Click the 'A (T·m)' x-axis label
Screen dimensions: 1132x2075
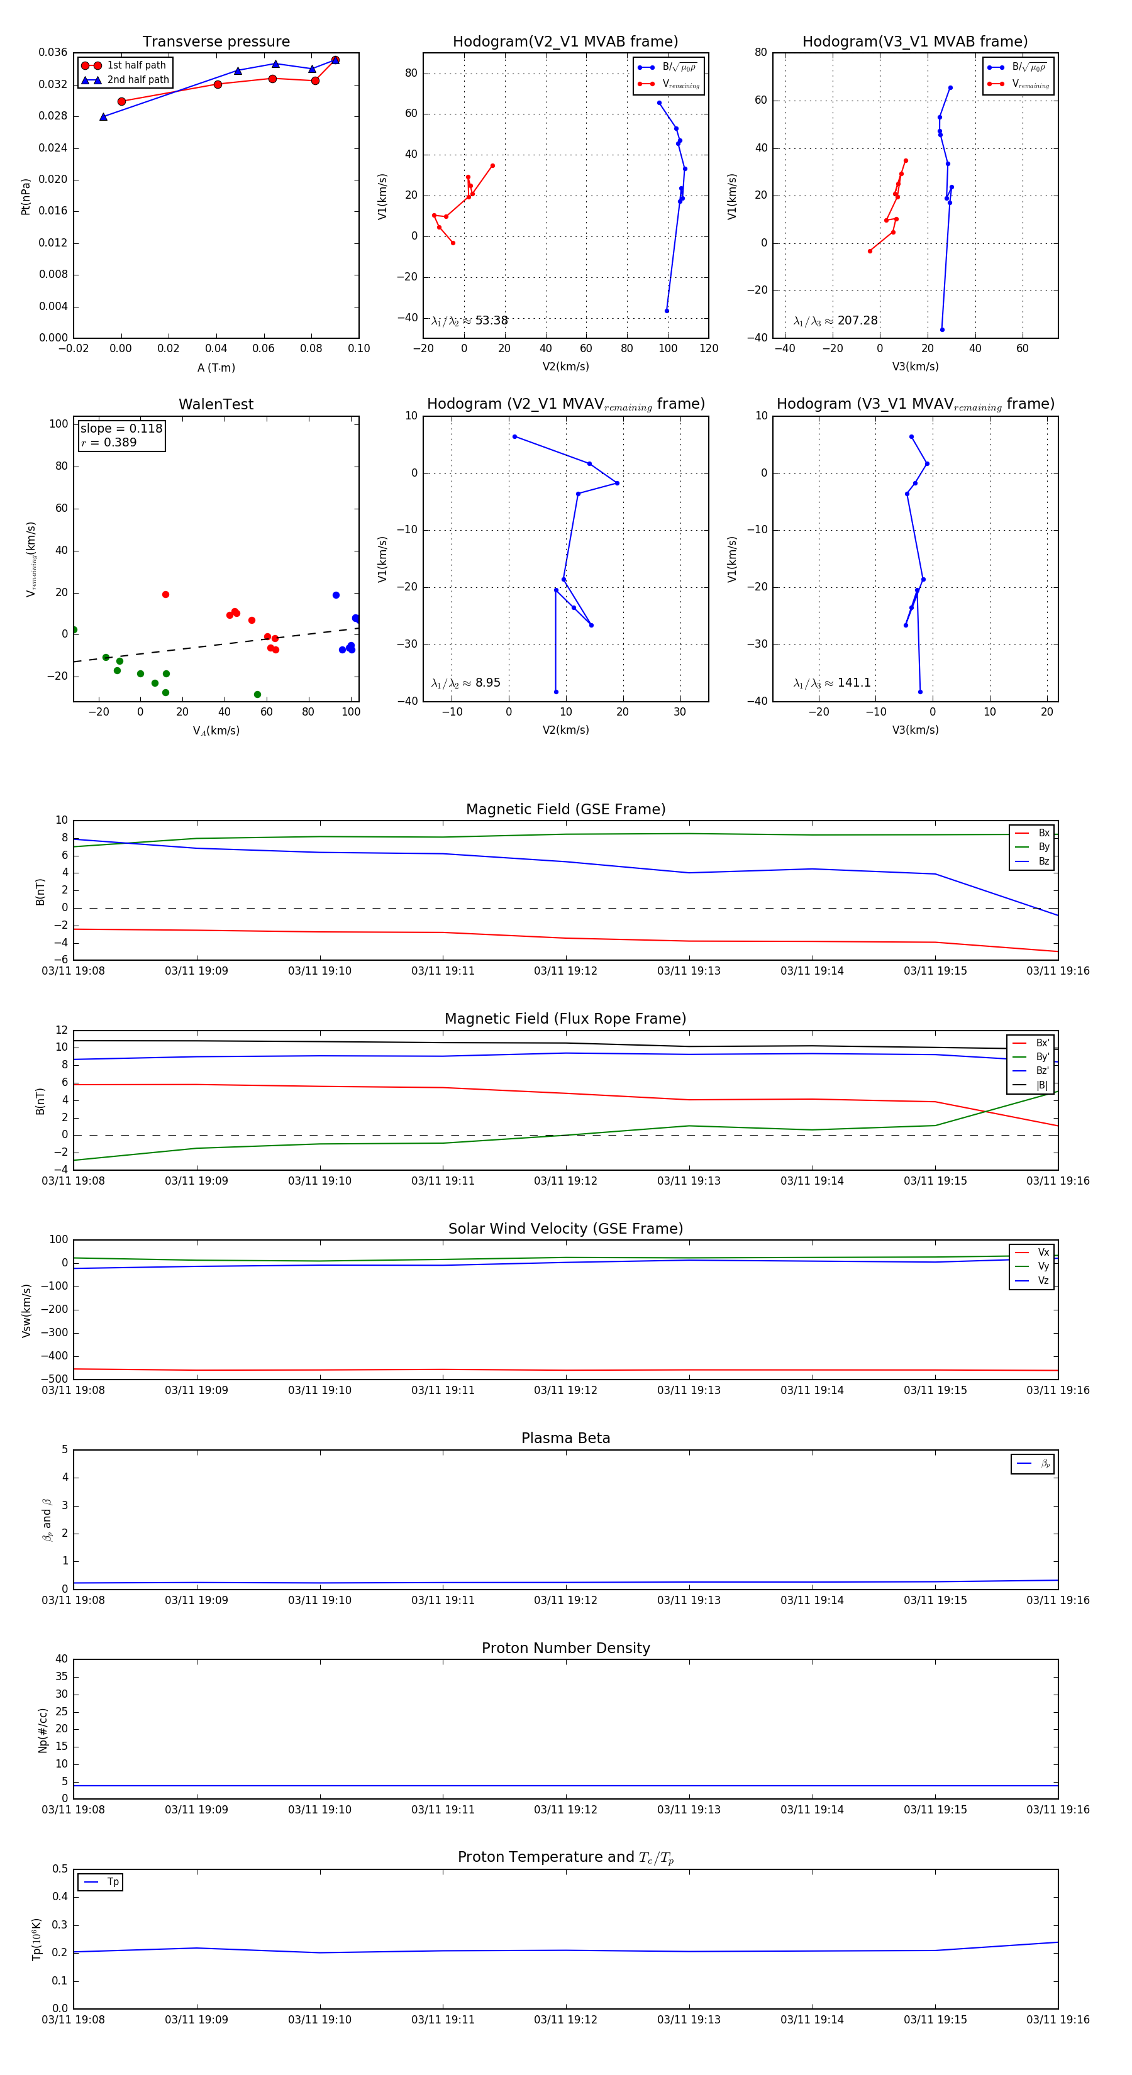pyautogui.click(x=216, y=368)
